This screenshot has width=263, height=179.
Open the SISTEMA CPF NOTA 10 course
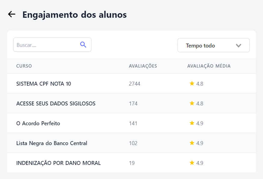(44, 83)
